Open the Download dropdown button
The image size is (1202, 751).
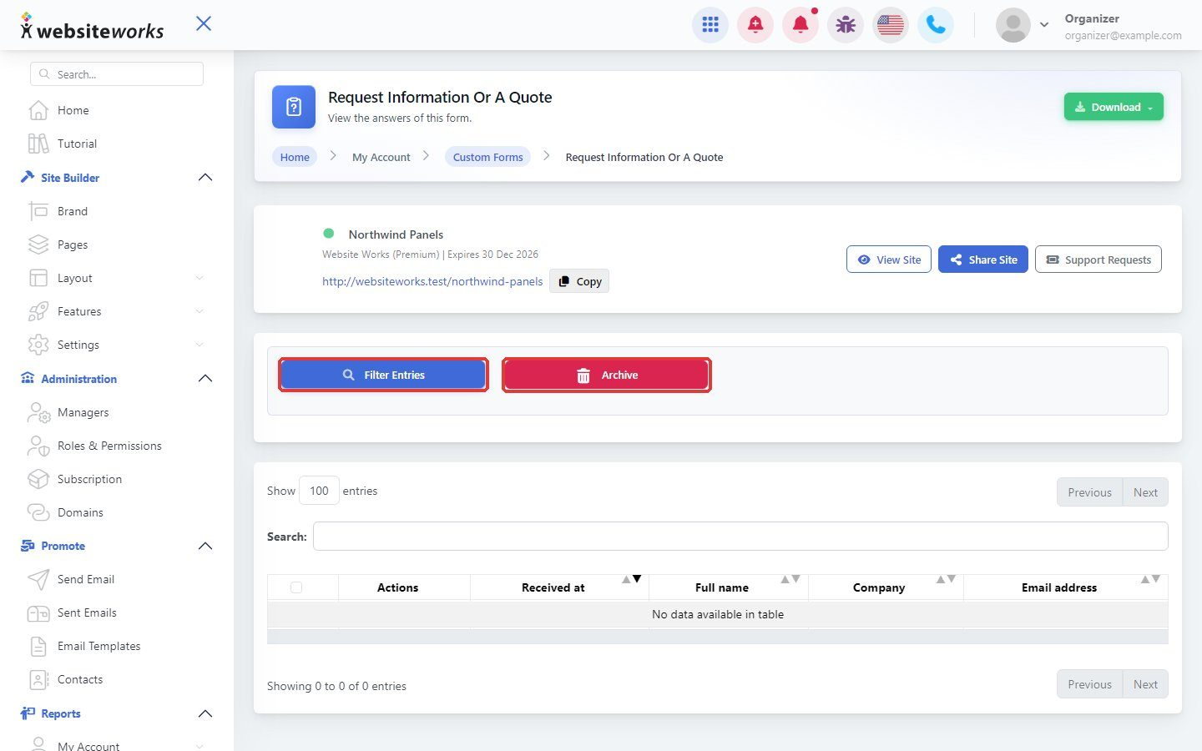click(x=1114, y=107)
